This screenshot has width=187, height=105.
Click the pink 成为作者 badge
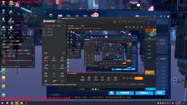95,15
